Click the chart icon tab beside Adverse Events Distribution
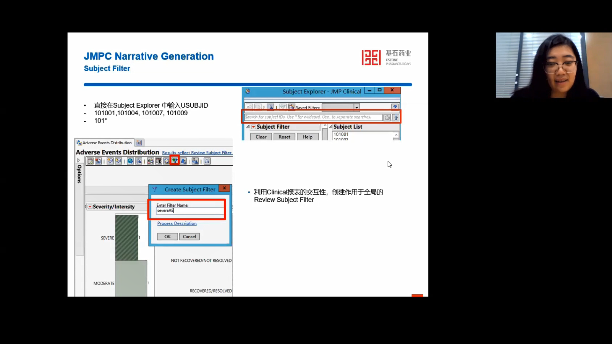Screen dimensions: 612x344 tap(139, 142)
